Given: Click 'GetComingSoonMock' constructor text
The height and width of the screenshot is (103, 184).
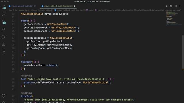Looking at the screenshot, I should click(x=63, y=31).
